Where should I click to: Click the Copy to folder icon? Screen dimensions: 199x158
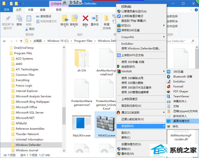click(x=74, y=18)
